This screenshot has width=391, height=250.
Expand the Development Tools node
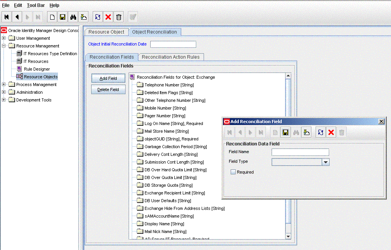click(x=3, y=100)
